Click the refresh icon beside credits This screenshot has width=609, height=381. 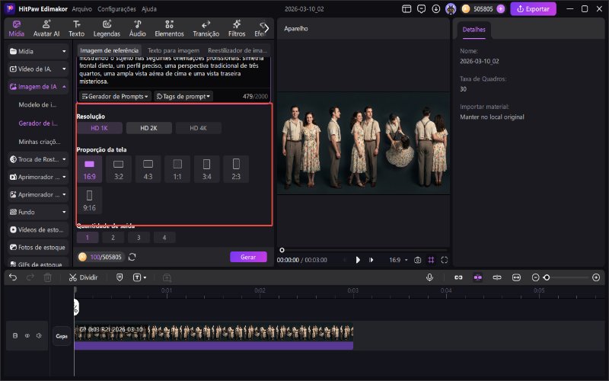click(x=132, y=257)
